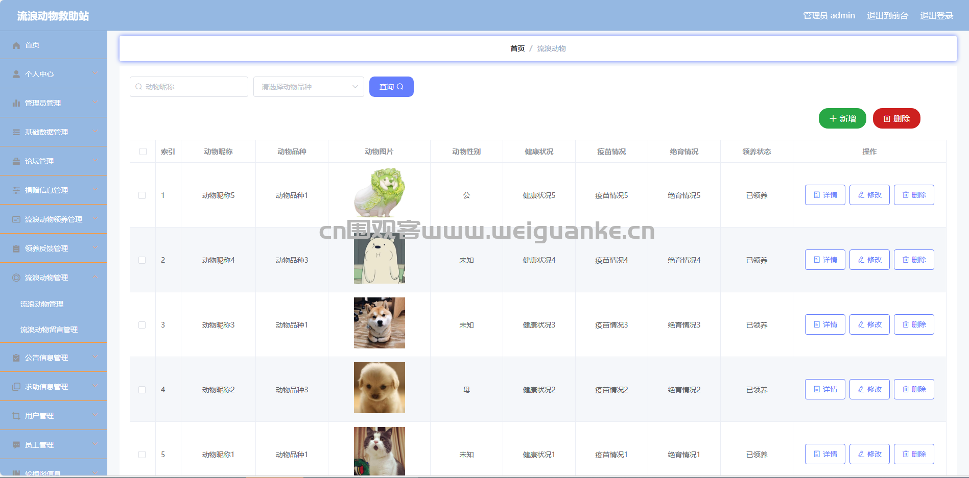Open the 领养反馈管理 menu item

[54, 249]
